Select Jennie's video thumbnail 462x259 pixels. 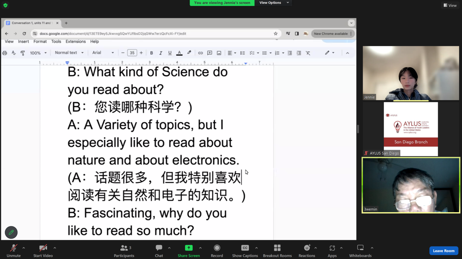411,73
